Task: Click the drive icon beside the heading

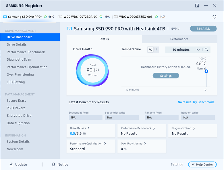Action: point(69,29)
